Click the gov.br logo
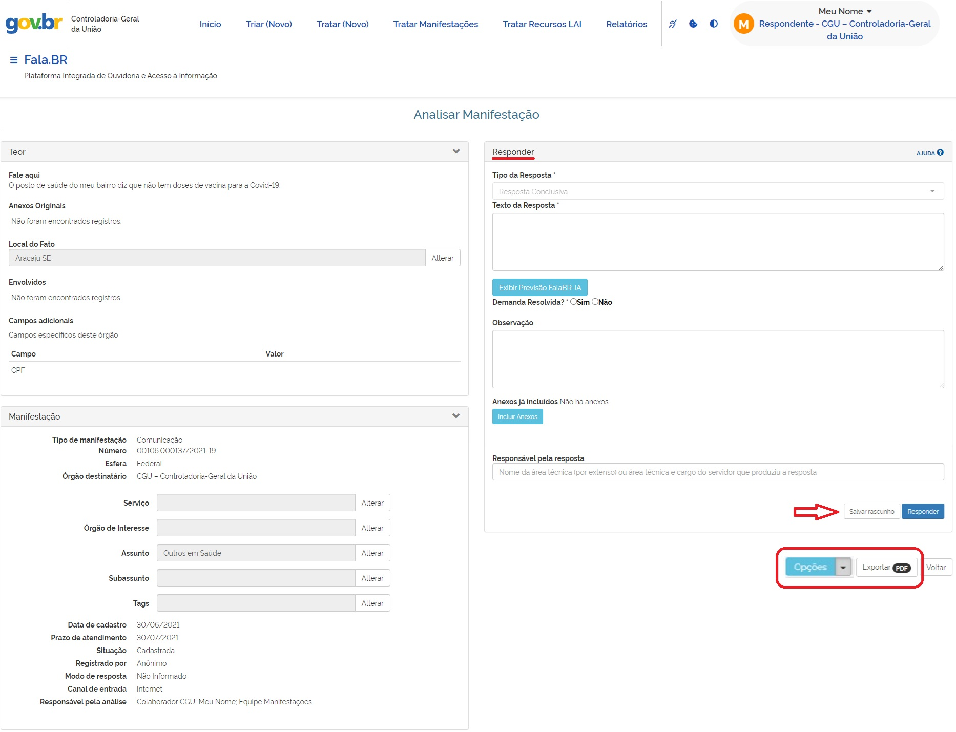The width and height of the screenshot is (956, 732). coord(34,23)
